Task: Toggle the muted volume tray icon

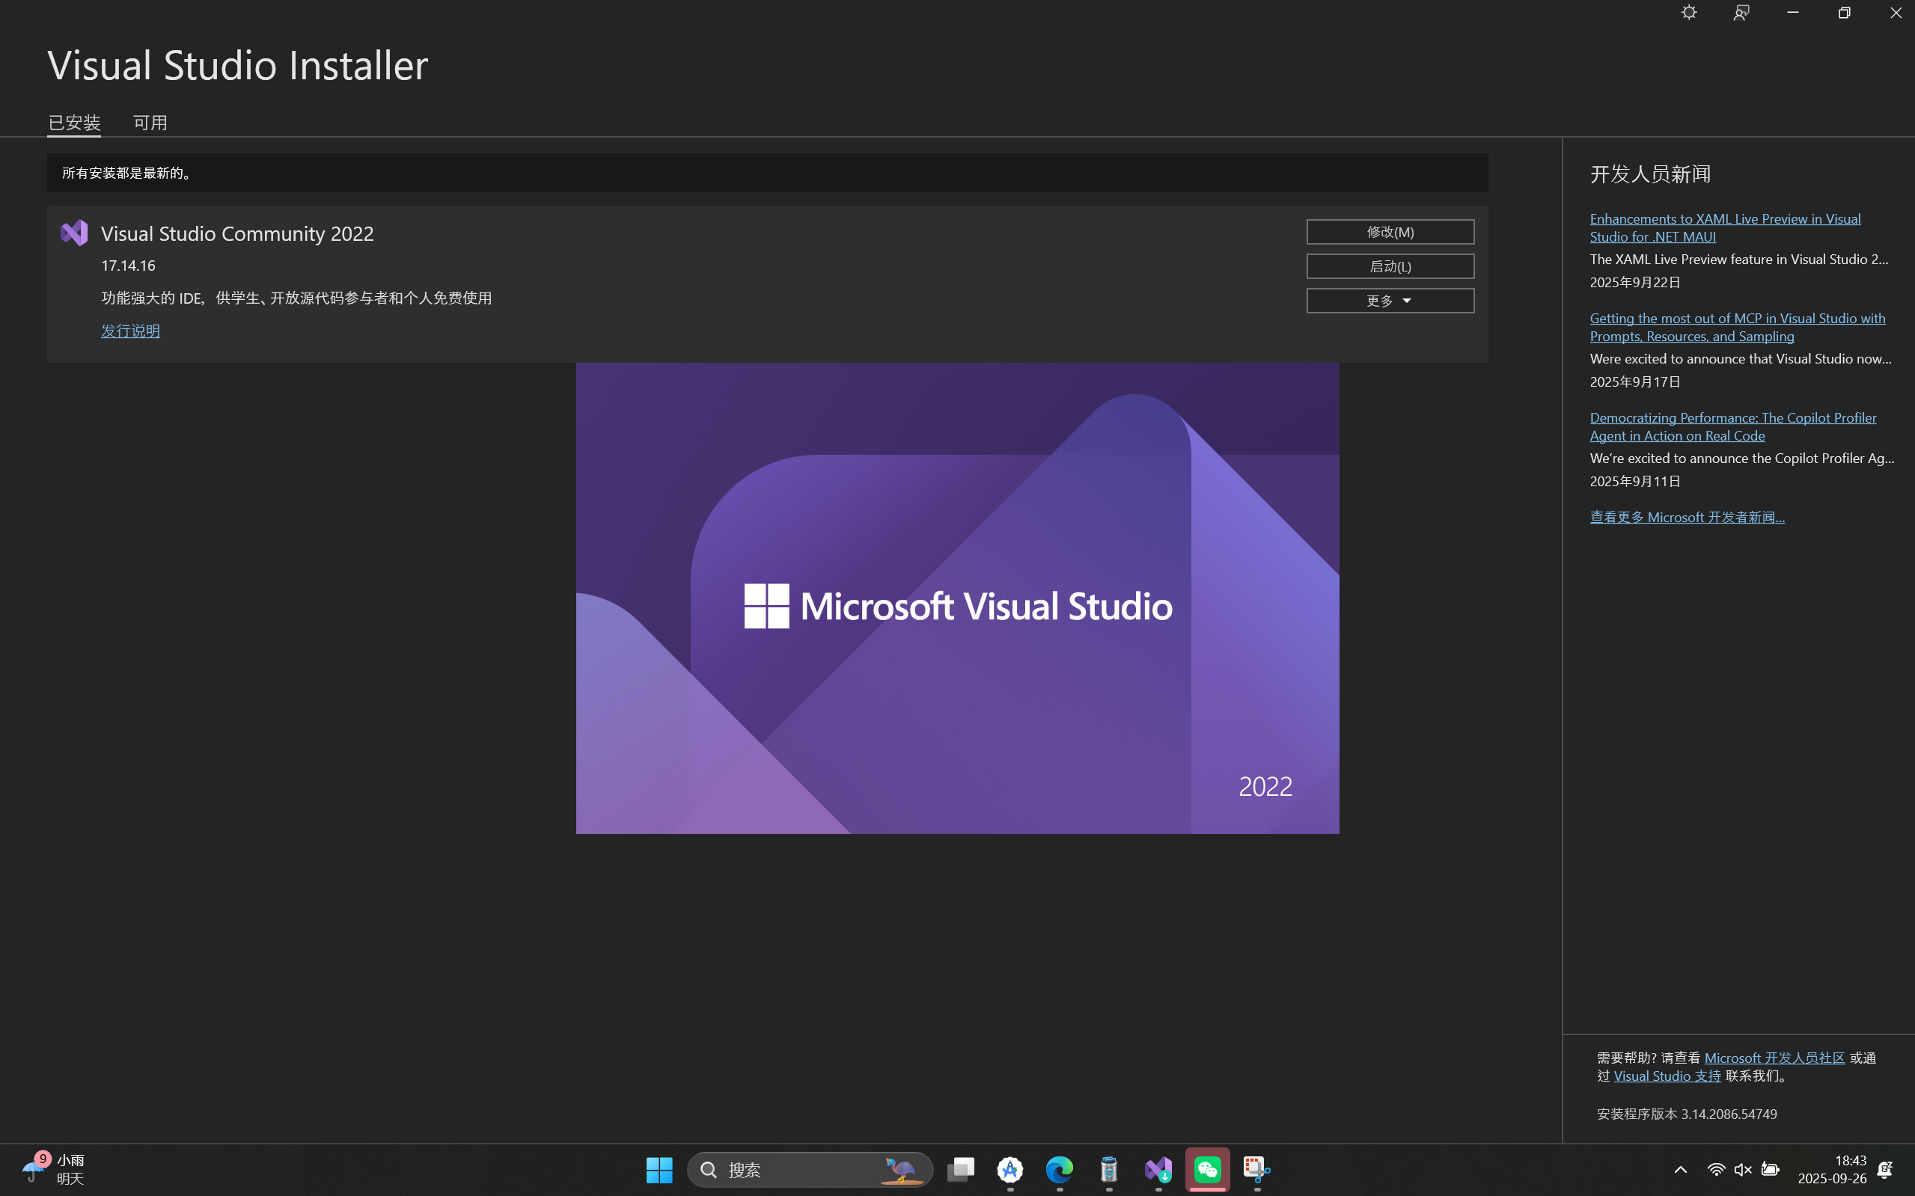Action: click(x=1742, y=1169)
